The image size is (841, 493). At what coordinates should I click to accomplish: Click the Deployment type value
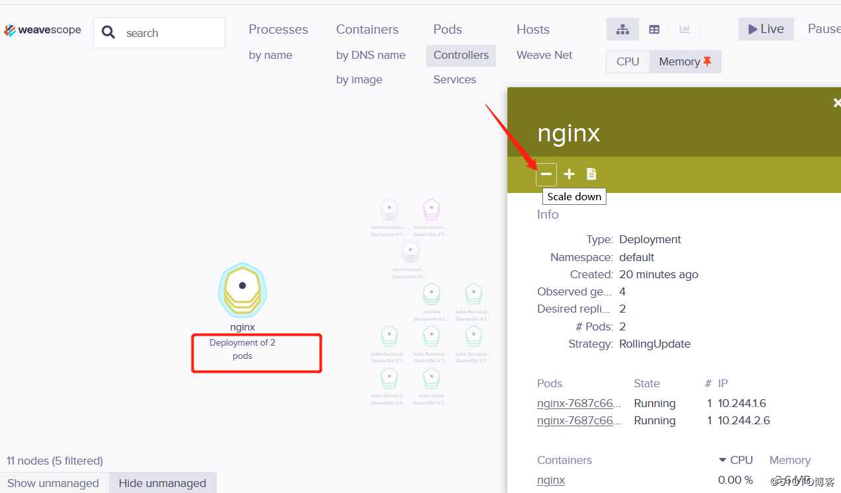(x=650, y=239)
